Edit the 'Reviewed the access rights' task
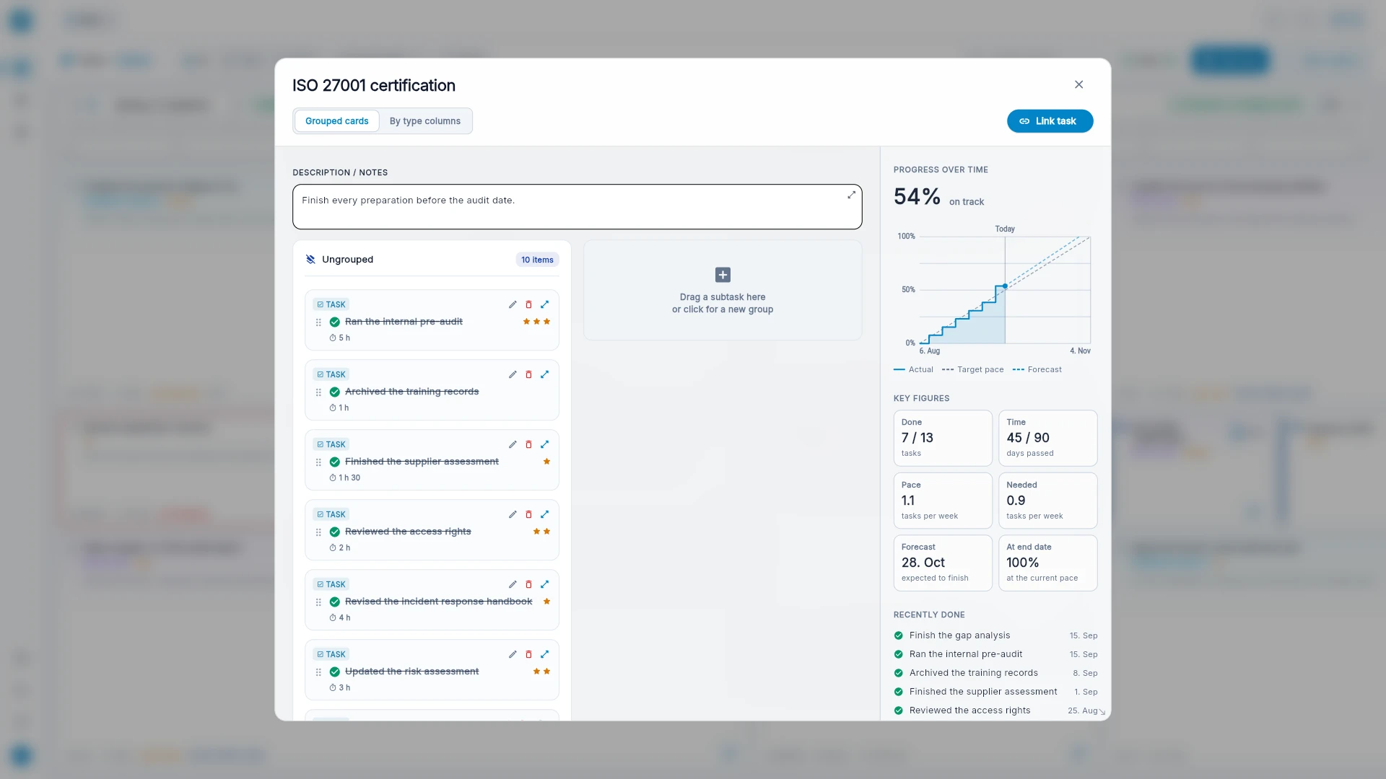The width and height of the screenshot is (1386, 779). pos(513,514)
